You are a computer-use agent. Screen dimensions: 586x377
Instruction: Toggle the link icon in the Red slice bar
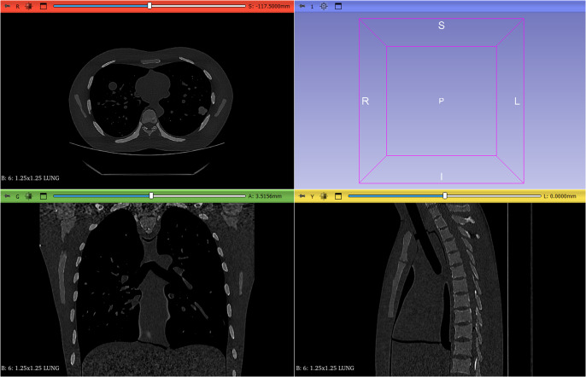pos(29,6)
